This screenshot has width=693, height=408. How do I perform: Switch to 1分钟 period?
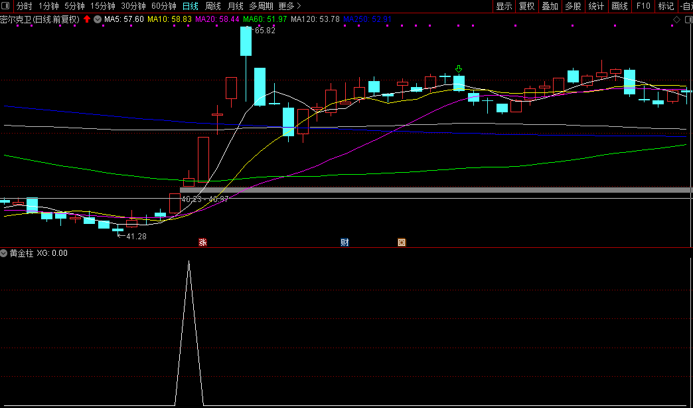(48, 6)
